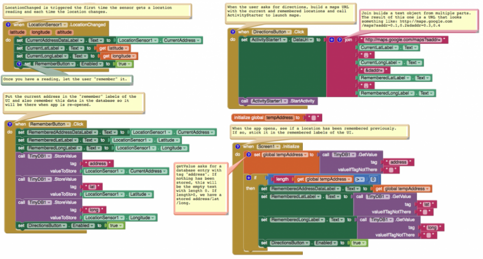
Task: Click the &daddr= text block
Action: click(373, 70)
